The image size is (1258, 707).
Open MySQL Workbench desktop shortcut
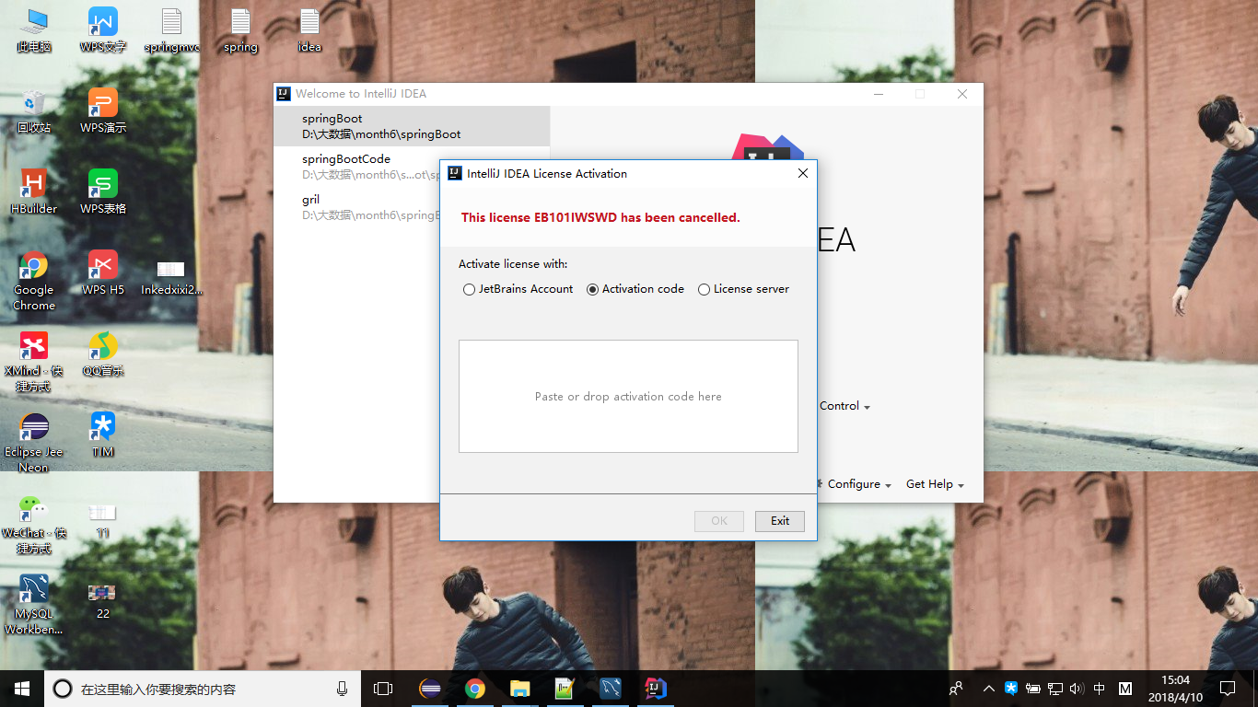[x=34, y=605]
